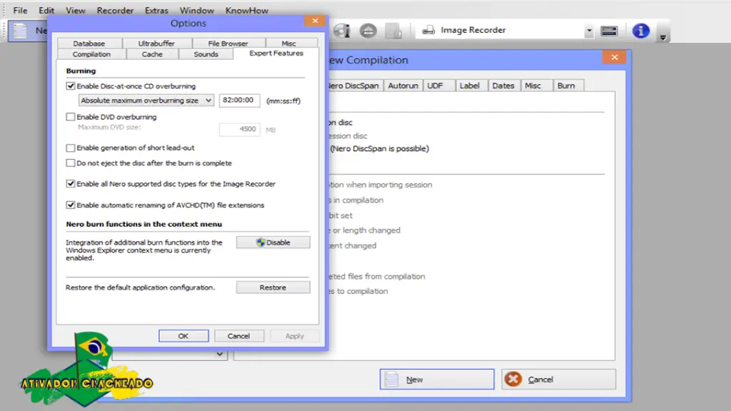731x411 pixels.
Task: Click the disc info toolbar icon
Action: coord(343,31)
